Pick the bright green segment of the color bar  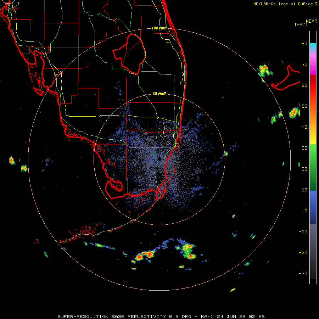[x=313, y=152]
